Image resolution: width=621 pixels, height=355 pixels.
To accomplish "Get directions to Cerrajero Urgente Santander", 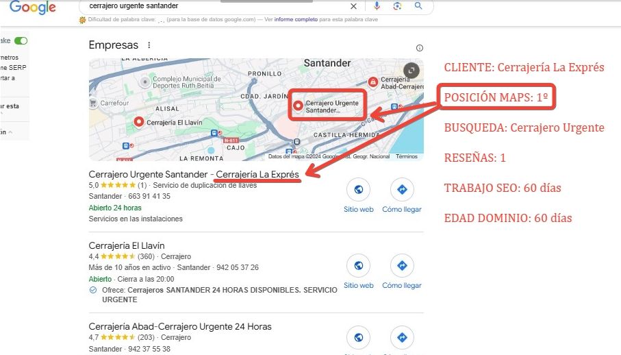I will 402,196.
